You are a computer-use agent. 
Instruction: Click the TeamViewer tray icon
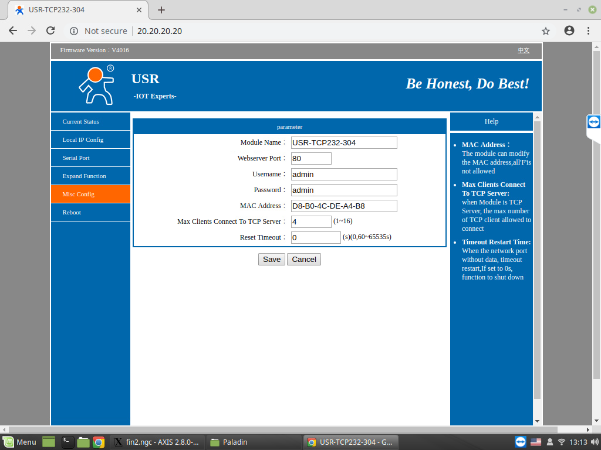point(521,442)
